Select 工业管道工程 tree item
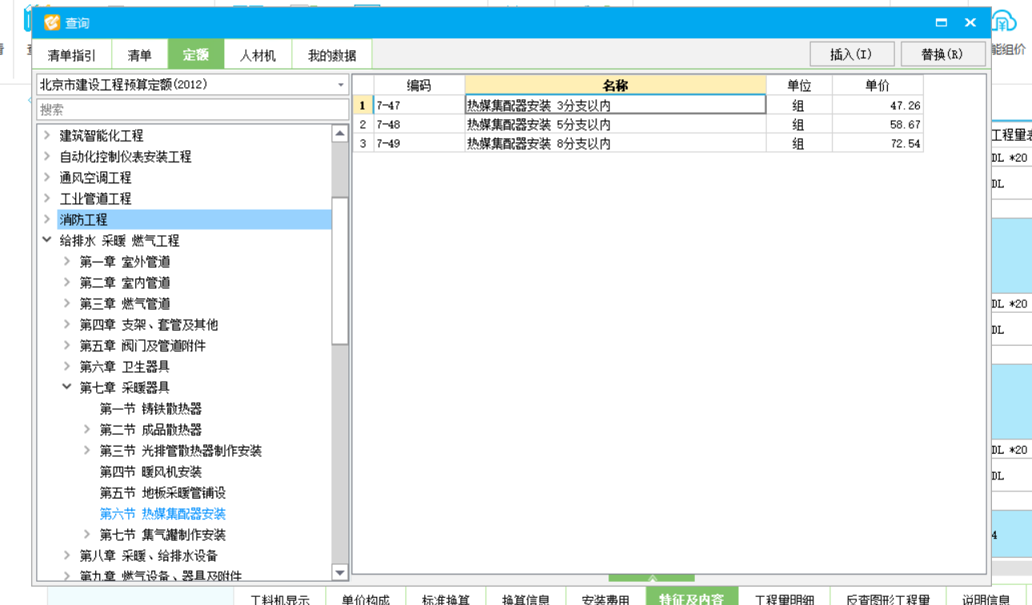The width and height of the screenshot is (1032, 605). click(95, 198)
